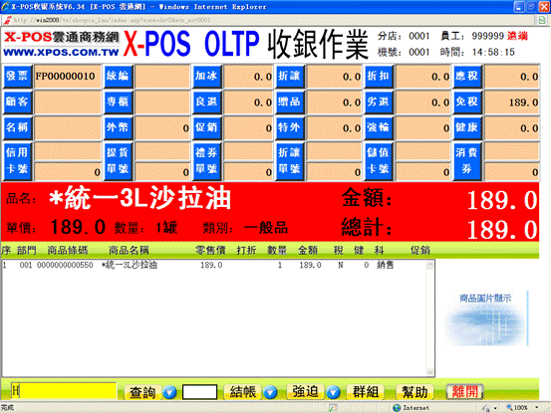Click the 消費券 voucher blue button
The image size is (551, 413).
click(467, 161)
